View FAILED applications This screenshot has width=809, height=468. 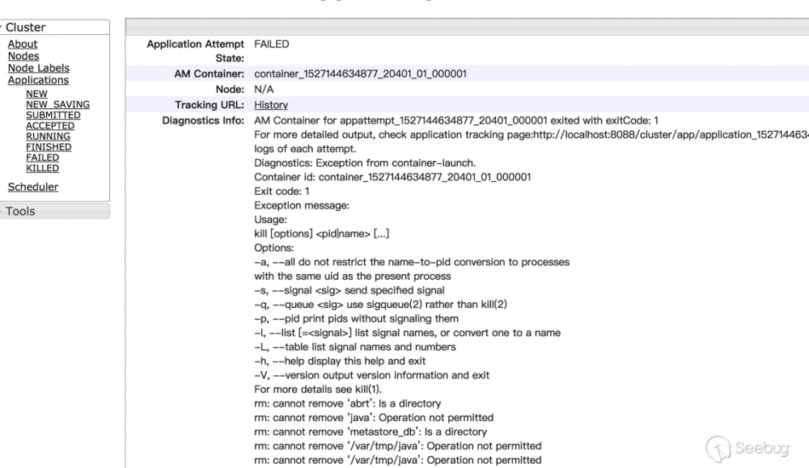coord(42,157)
